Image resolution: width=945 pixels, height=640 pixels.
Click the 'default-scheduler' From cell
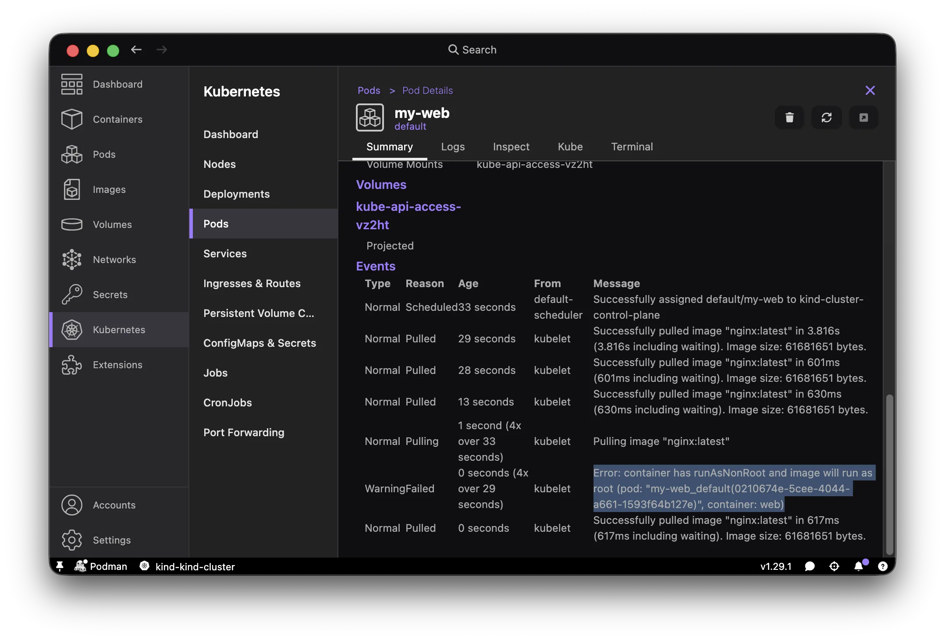558,307
